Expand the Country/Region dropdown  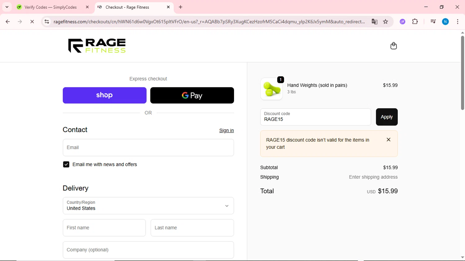click(148, 206)
